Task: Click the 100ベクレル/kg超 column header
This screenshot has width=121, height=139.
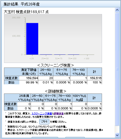Action: pyautogui.click(x=79, y=98)
